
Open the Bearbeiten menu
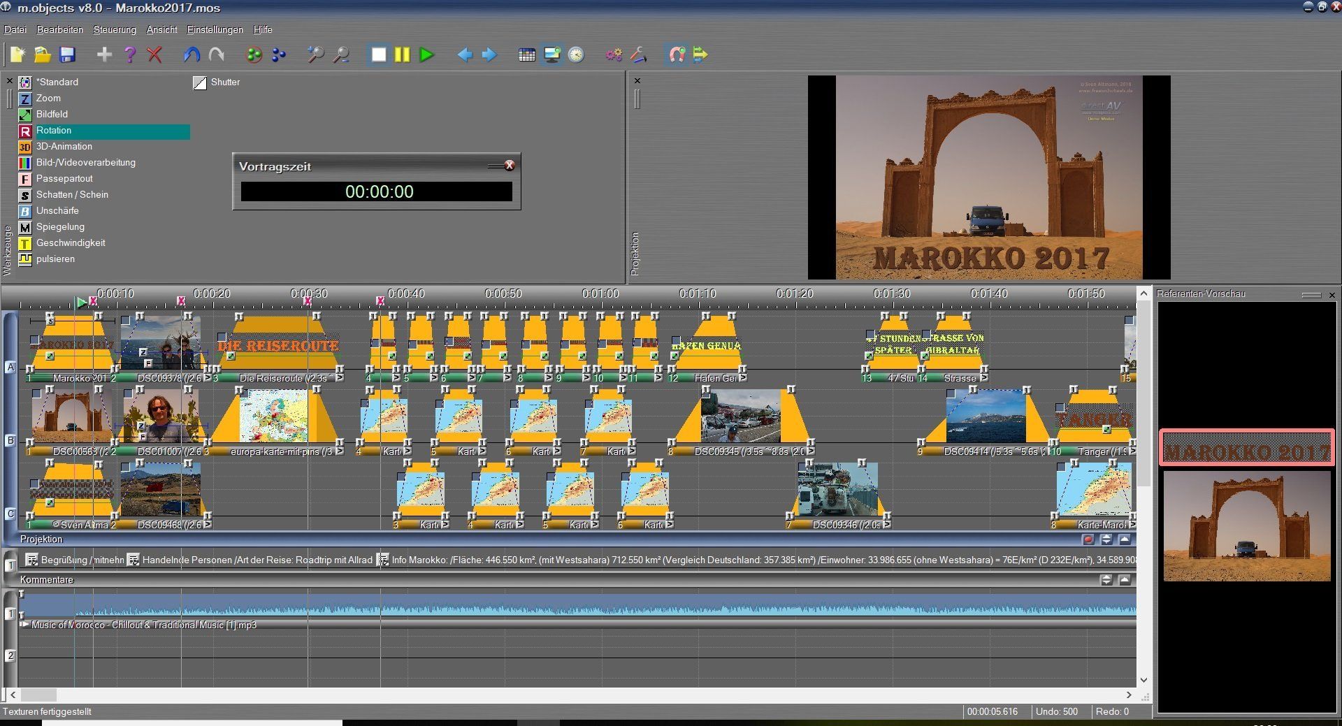click(60, 29)
